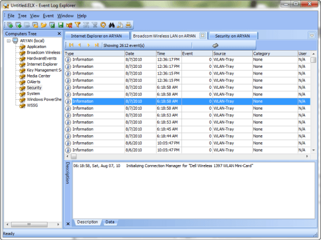Select Media Center log in tree

(x=39, y=76)
